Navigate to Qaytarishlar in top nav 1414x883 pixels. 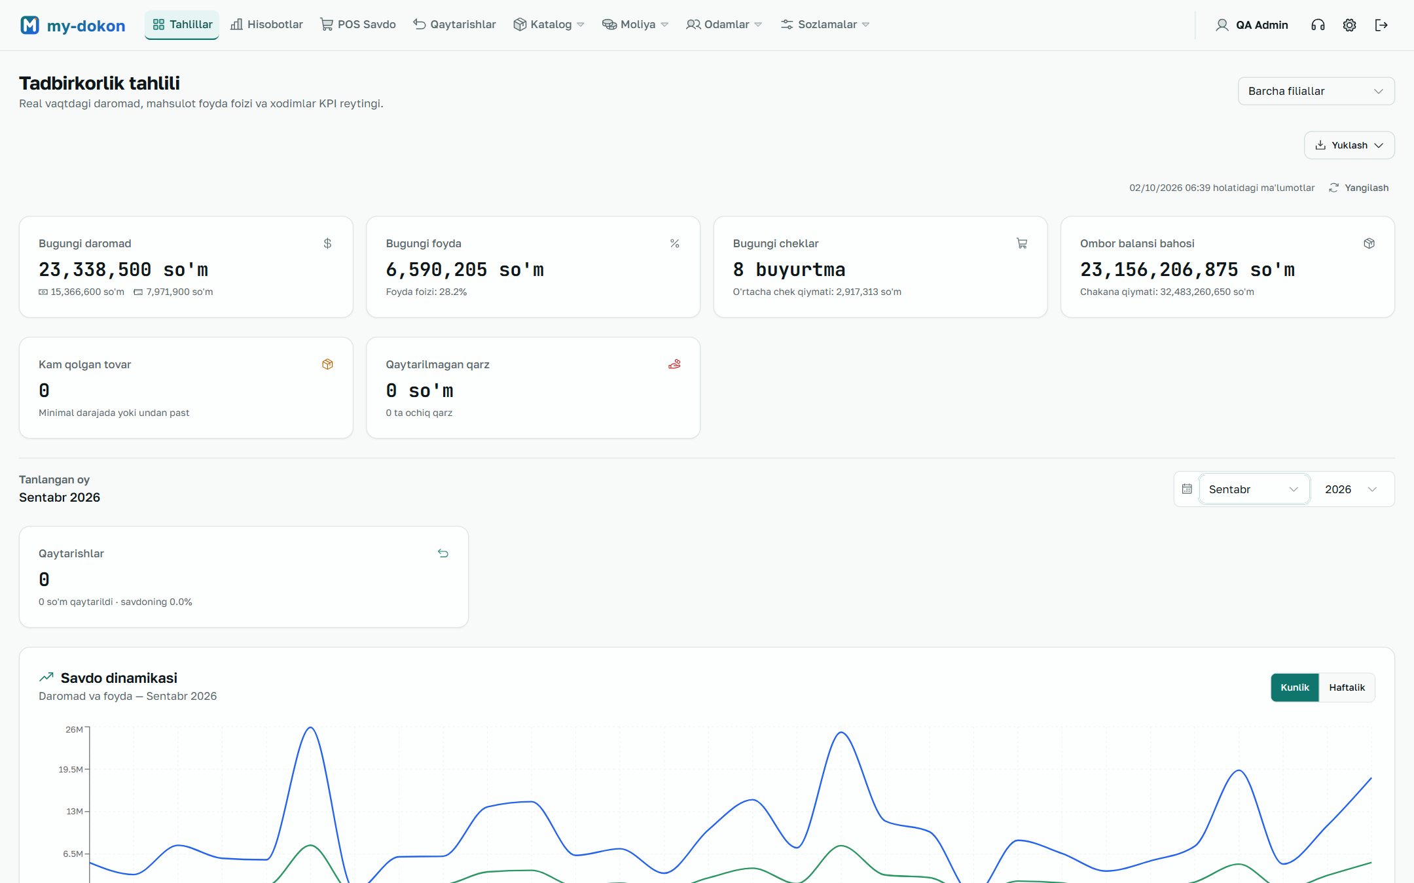click(454, 25)
